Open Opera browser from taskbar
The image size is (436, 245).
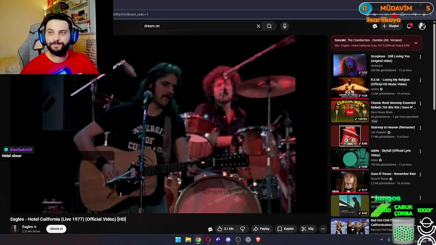tap(208, 240)
